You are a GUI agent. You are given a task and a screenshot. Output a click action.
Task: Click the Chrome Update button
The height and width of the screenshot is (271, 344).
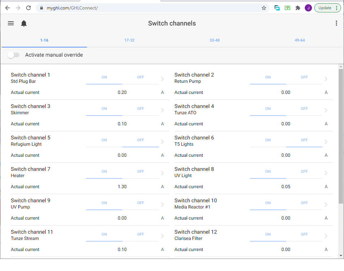[327, 8]
